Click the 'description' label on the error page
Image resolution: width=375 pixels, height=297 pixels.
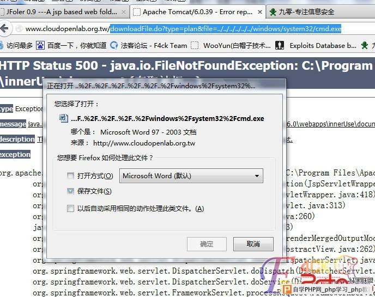(17, 139)
